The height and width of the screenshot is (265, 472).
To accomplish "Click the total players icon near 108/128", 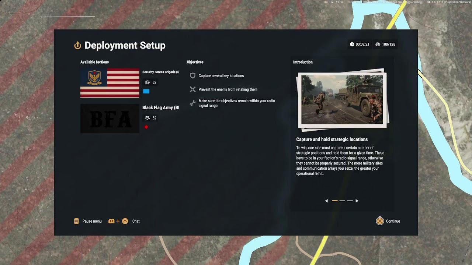I will tap(378, 44).
